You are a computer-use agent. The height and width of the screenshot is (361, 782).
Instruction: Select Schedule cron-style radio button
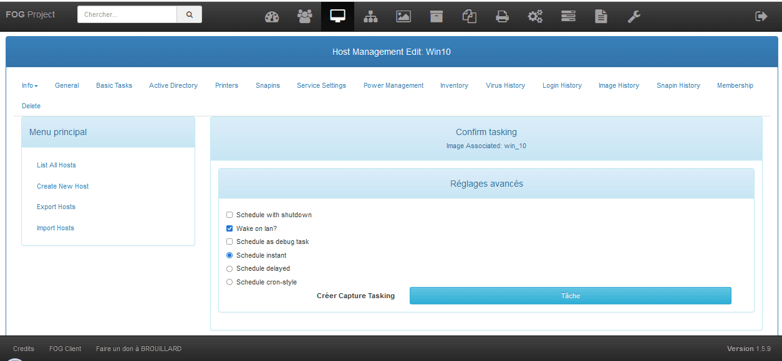(x=229, y=282)
